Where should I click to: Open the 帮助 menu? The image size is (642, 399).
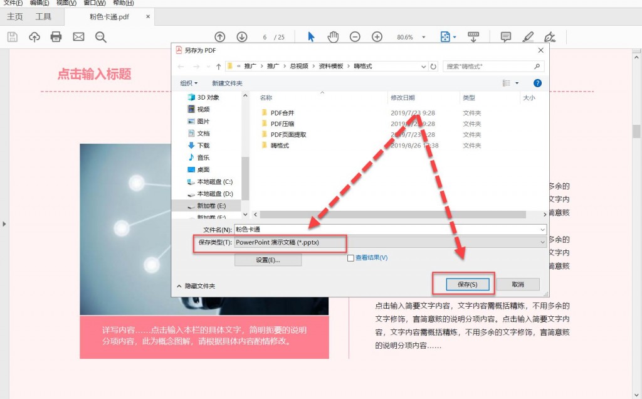[x=124, y=3]
